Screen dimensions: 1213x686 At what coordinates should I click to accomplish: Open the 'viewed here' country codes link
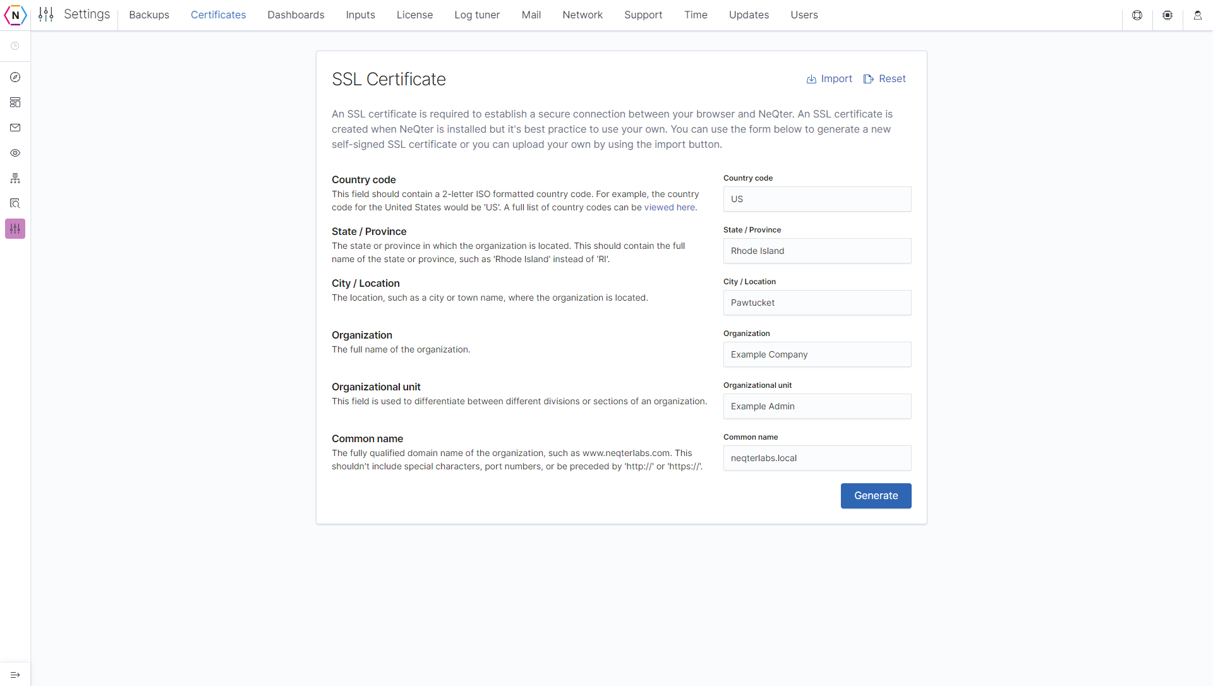670,207
